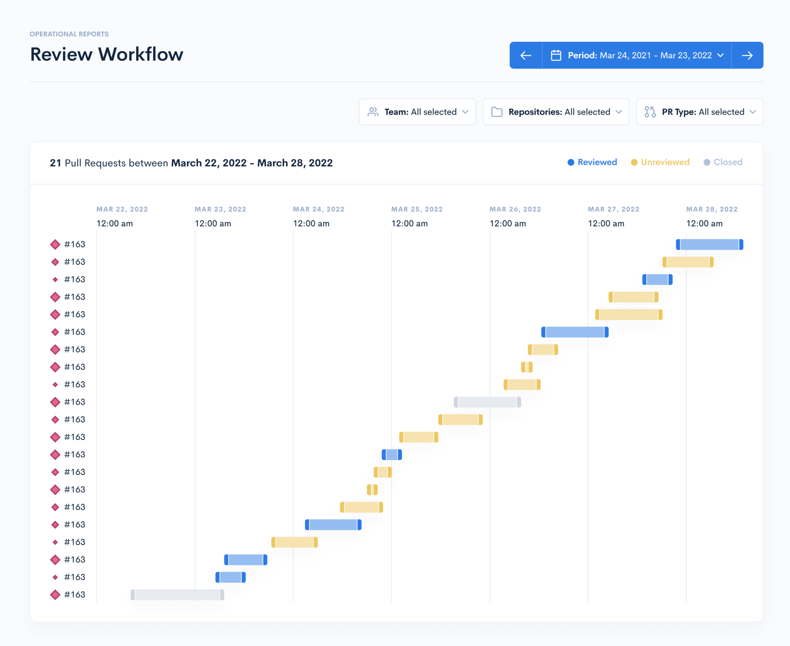Click the red diamond icon next to the first #163 row
Image resolution: width=790 pixels, height=646 pixels.
click(x=55, y=244)
